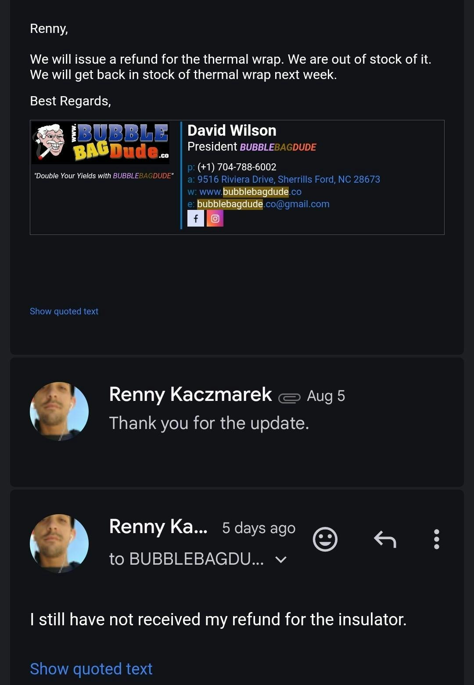
Task: Tap Renny's avatar on the Aug 5 message
Action: pyautogui.click(x=59, y=411)
